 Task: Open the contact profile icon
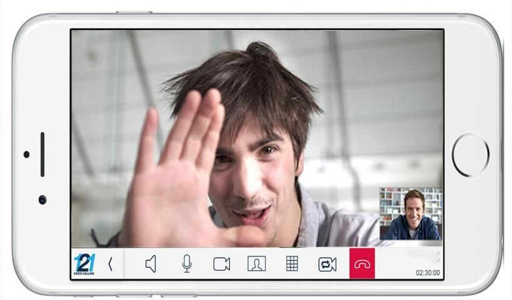(x=256, y=264)
